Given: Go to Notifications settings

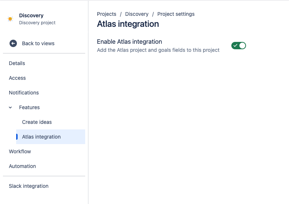Looking at the screenshot, I should (x=24, y=93).
